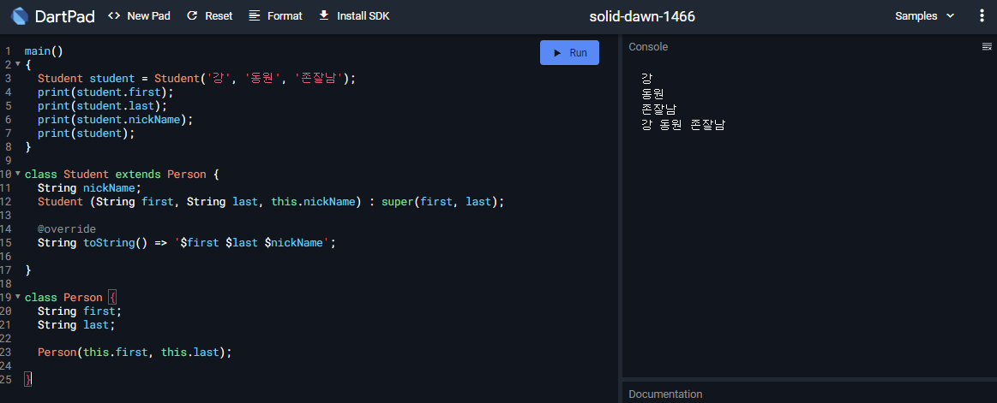Collapse Student class fold arrow at line 10
The image size is (997, 403).
coord(18,173)
